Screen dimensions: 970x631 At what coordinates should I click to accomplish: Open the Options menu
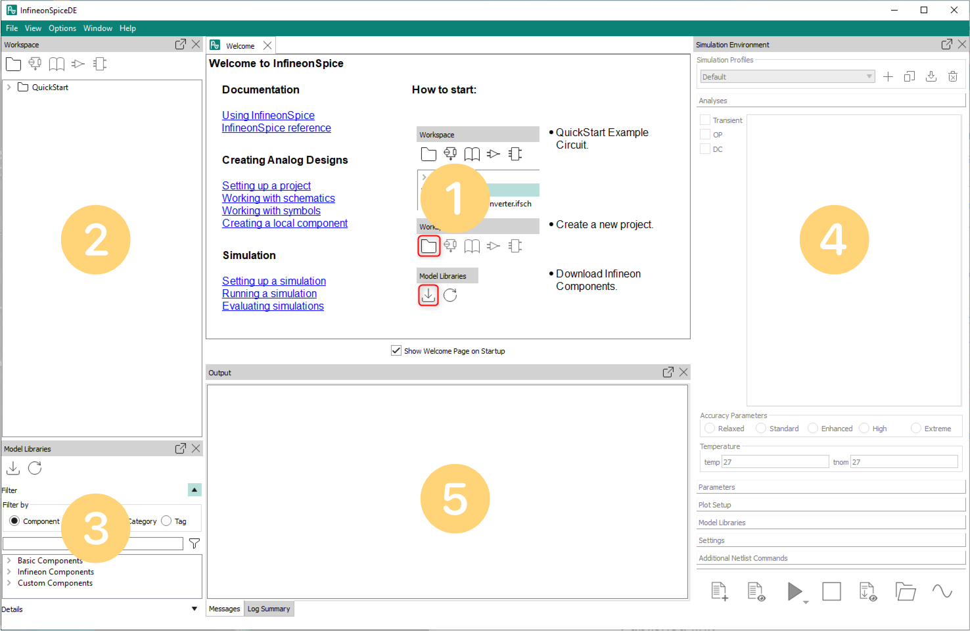[62, 28]
